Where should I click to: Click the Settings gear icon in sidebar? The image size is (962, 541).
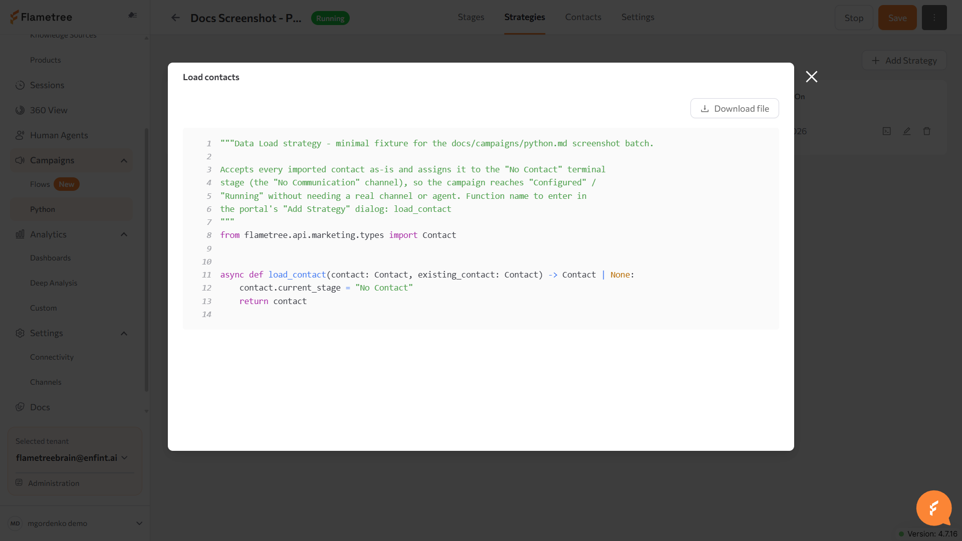[20, 333]
